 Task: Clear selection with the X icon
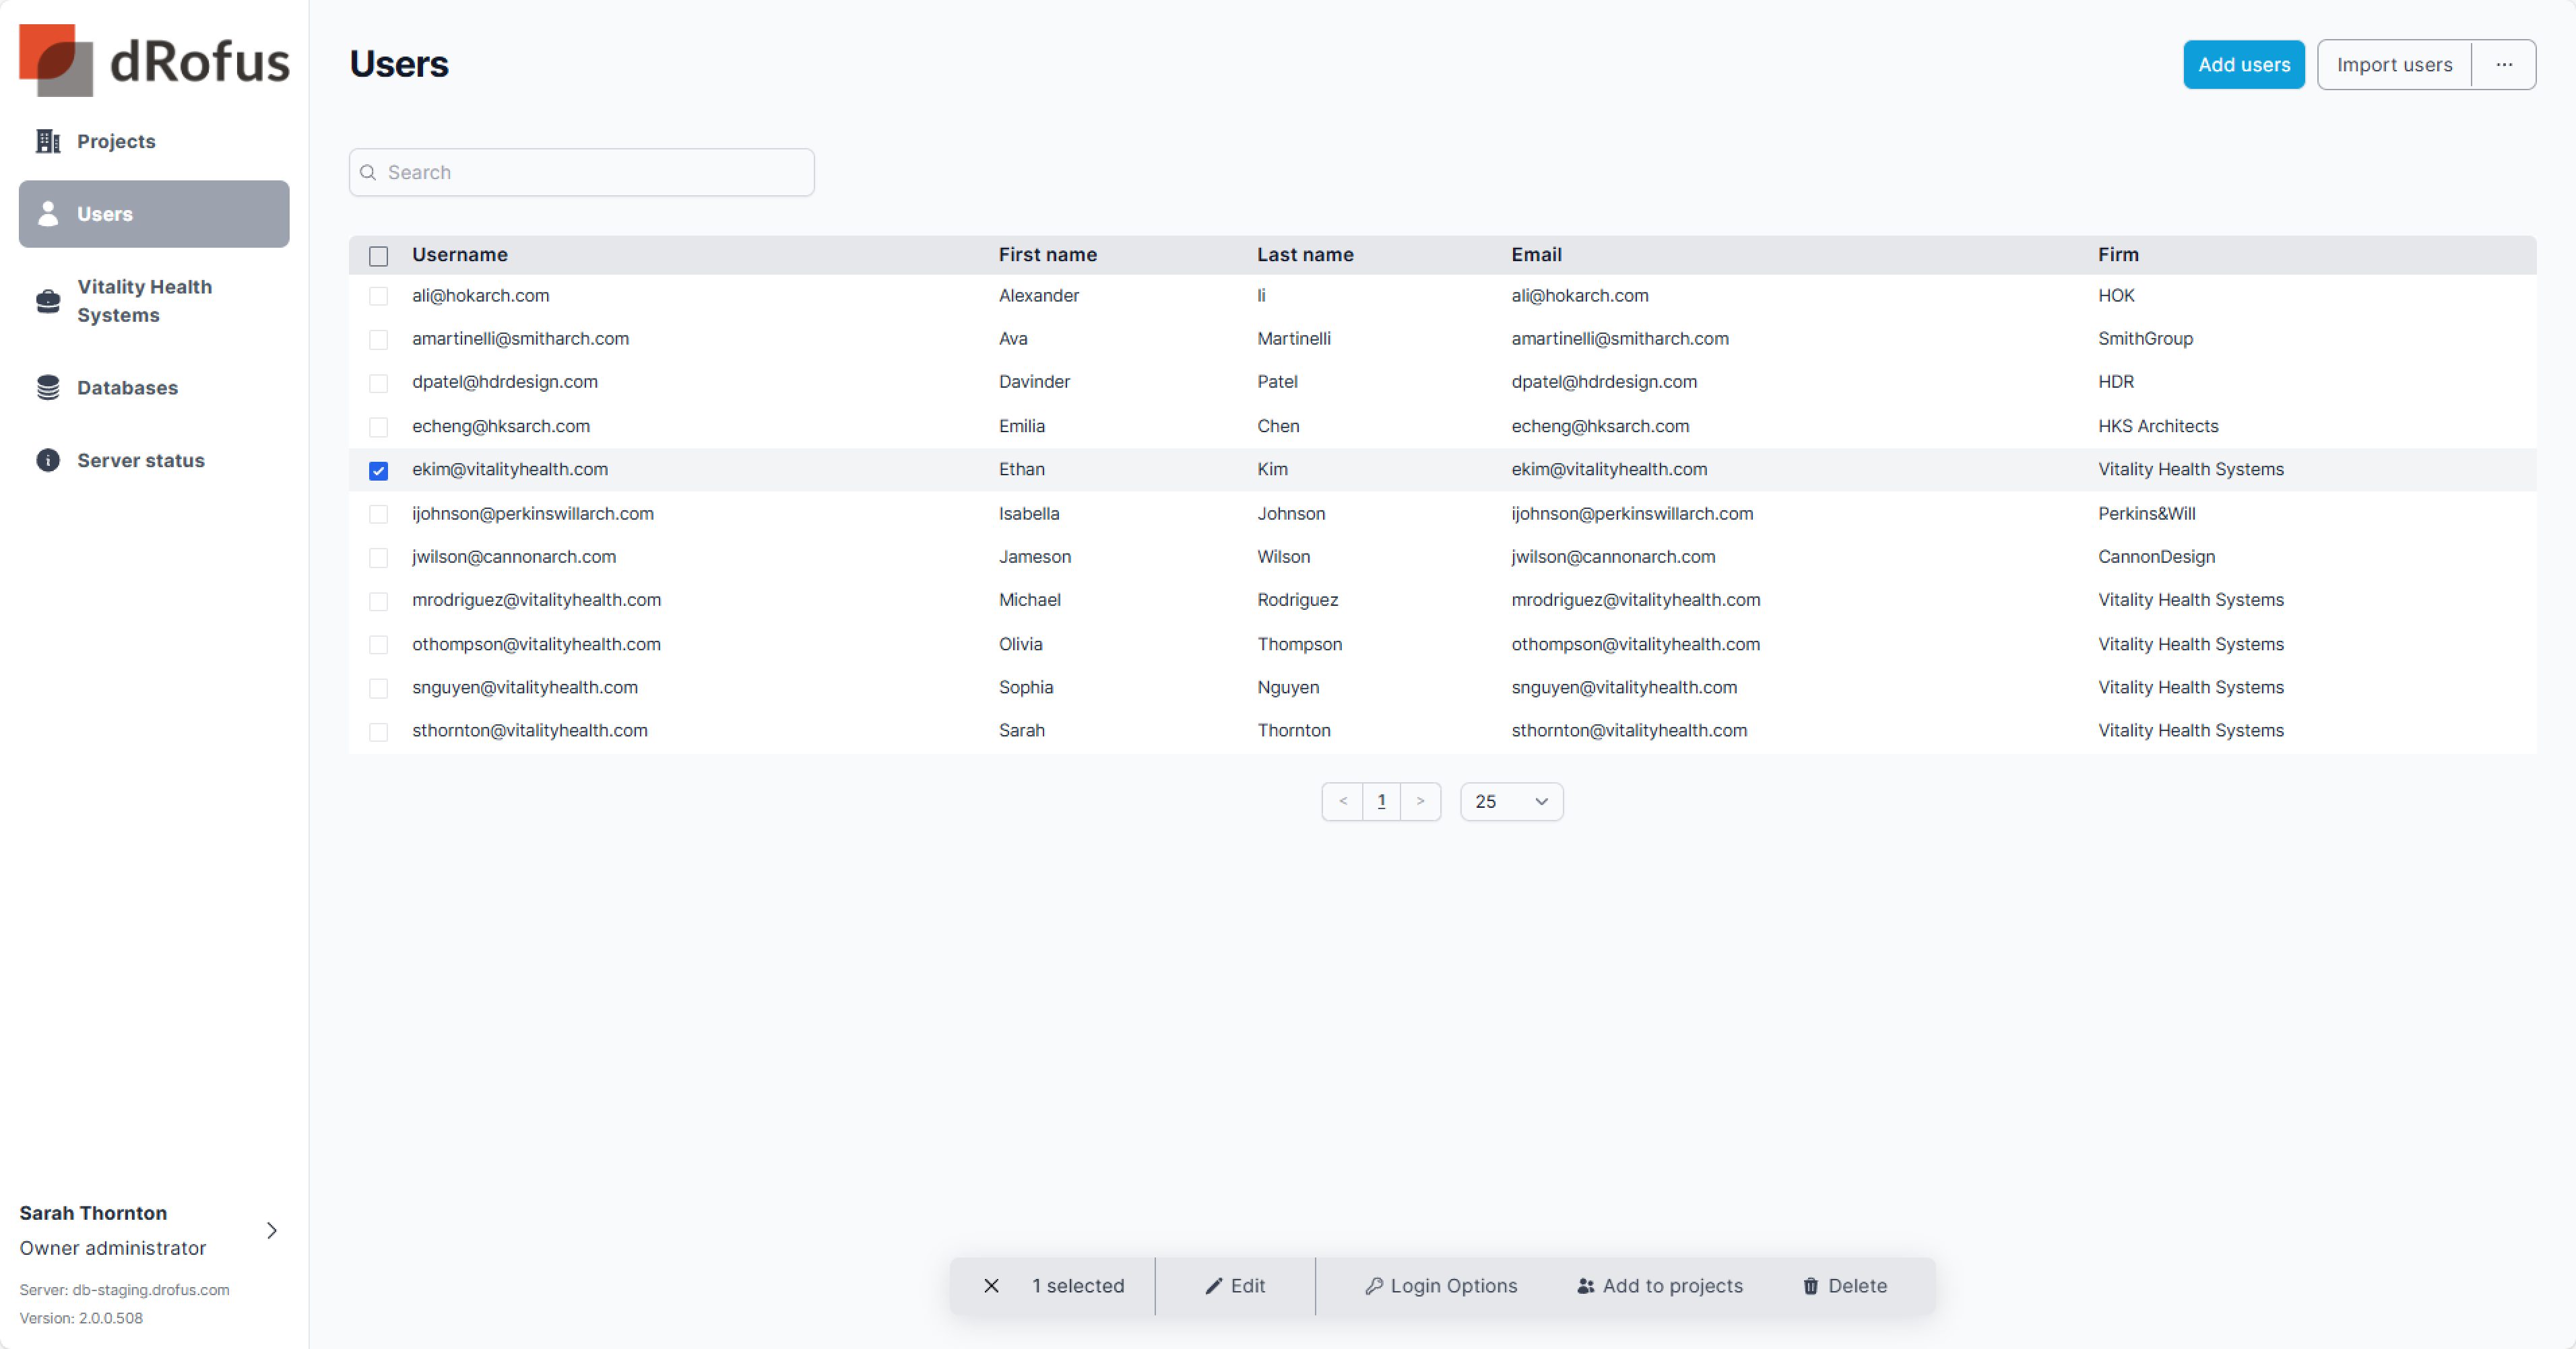(x=991, y=1286)
